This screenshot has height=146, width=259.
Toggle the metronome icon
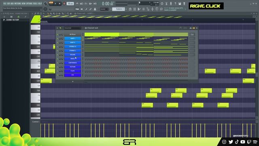tap(77, 4)
